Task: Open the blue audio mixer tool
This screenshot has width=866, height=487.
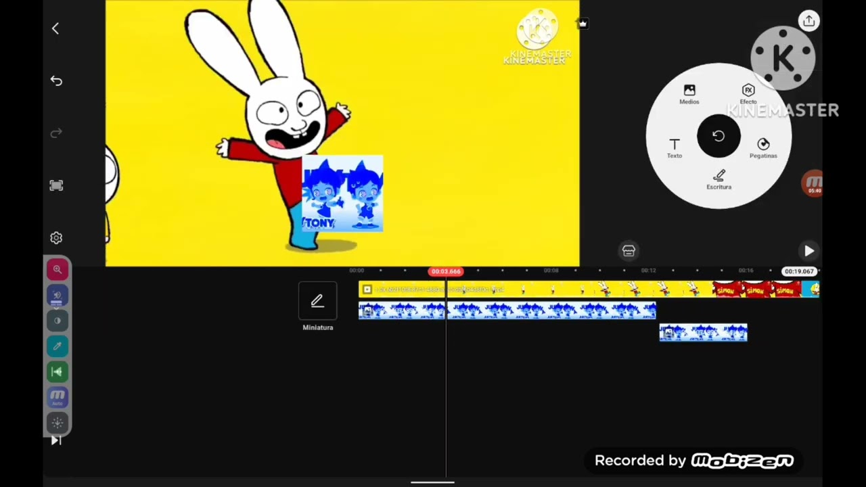Action: click(x=58, y=296)
